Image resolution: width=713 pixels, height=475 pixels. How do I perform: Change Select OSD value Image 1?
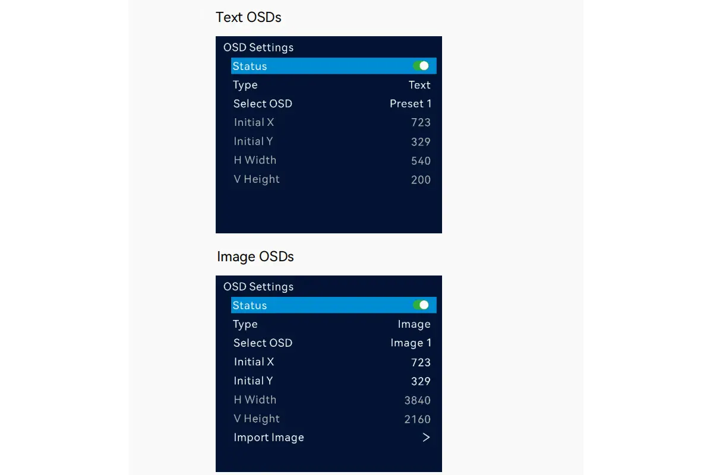(x=411, y=343)
